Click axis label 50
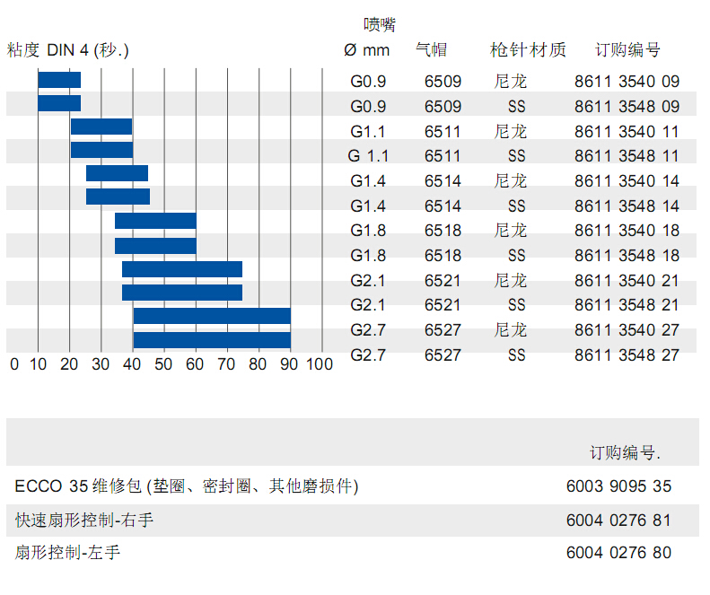The height and width of the screenshot is (595, 710). click(163, 364)
